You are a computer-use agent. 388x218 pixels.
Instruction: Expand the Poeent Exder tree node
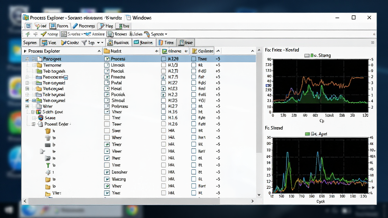tap(33, 124)
